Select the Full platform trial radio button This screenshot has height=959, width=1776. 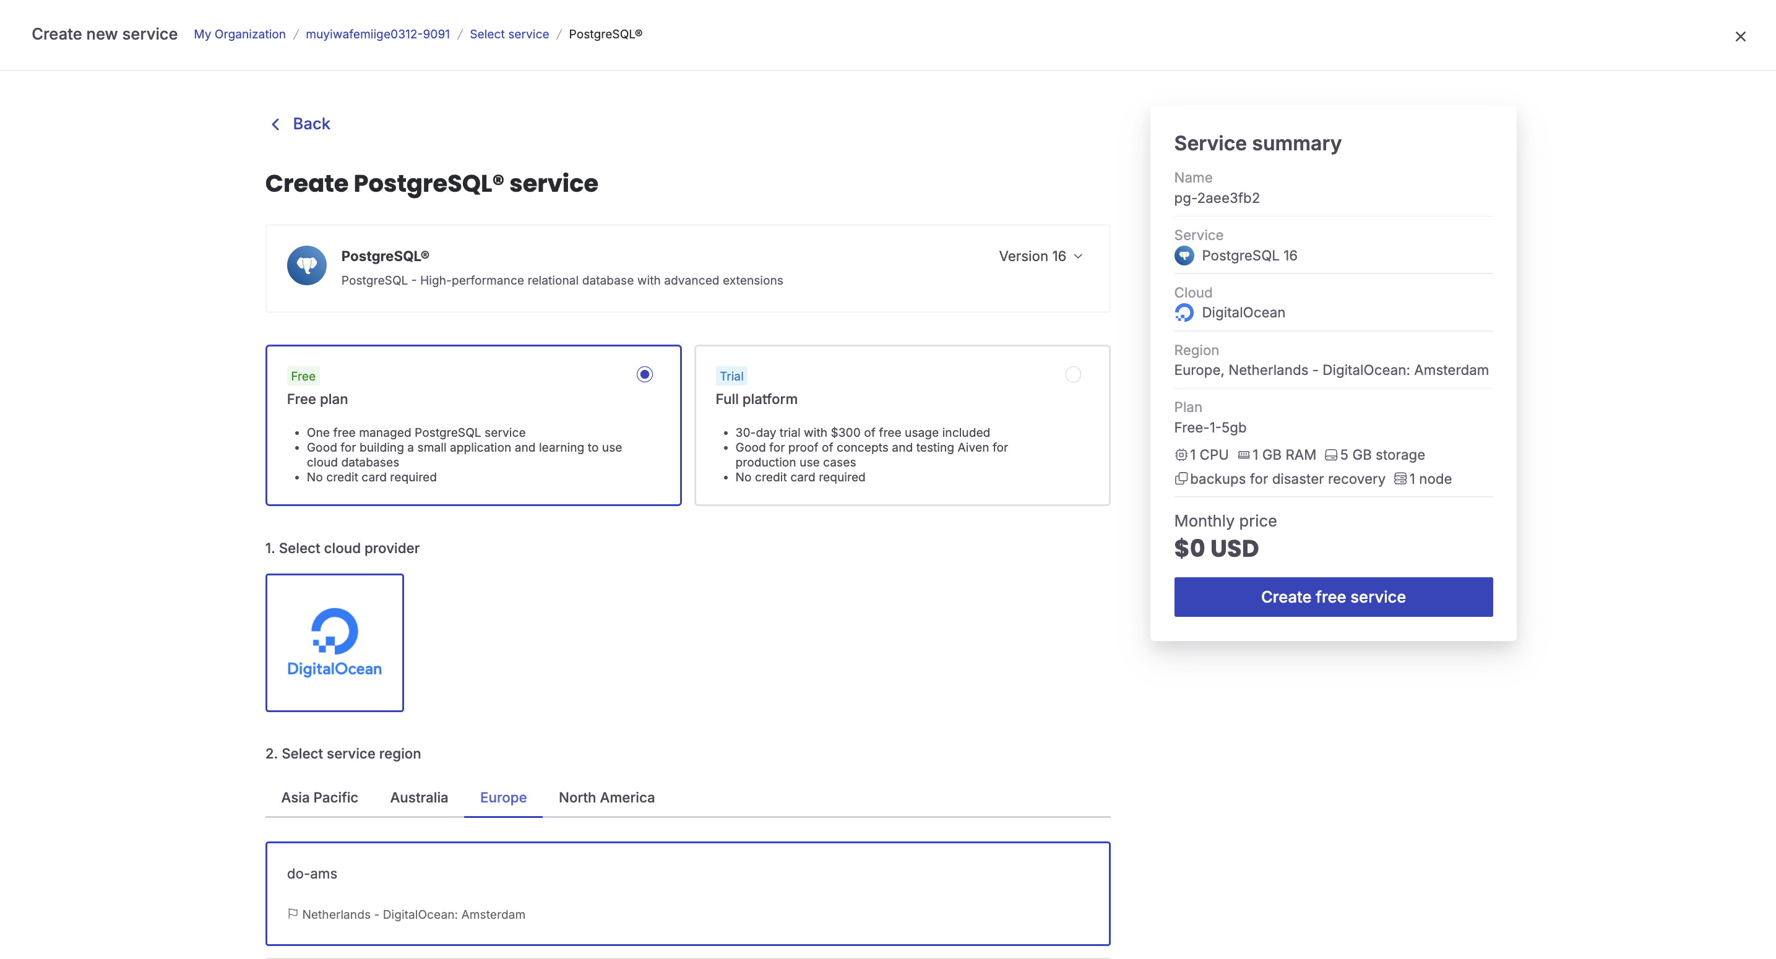point(1073,374)
